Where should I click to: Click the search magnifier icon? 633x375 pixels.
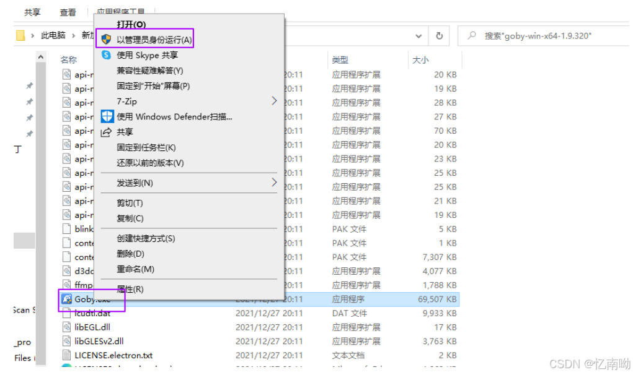[x=472, y=35]
